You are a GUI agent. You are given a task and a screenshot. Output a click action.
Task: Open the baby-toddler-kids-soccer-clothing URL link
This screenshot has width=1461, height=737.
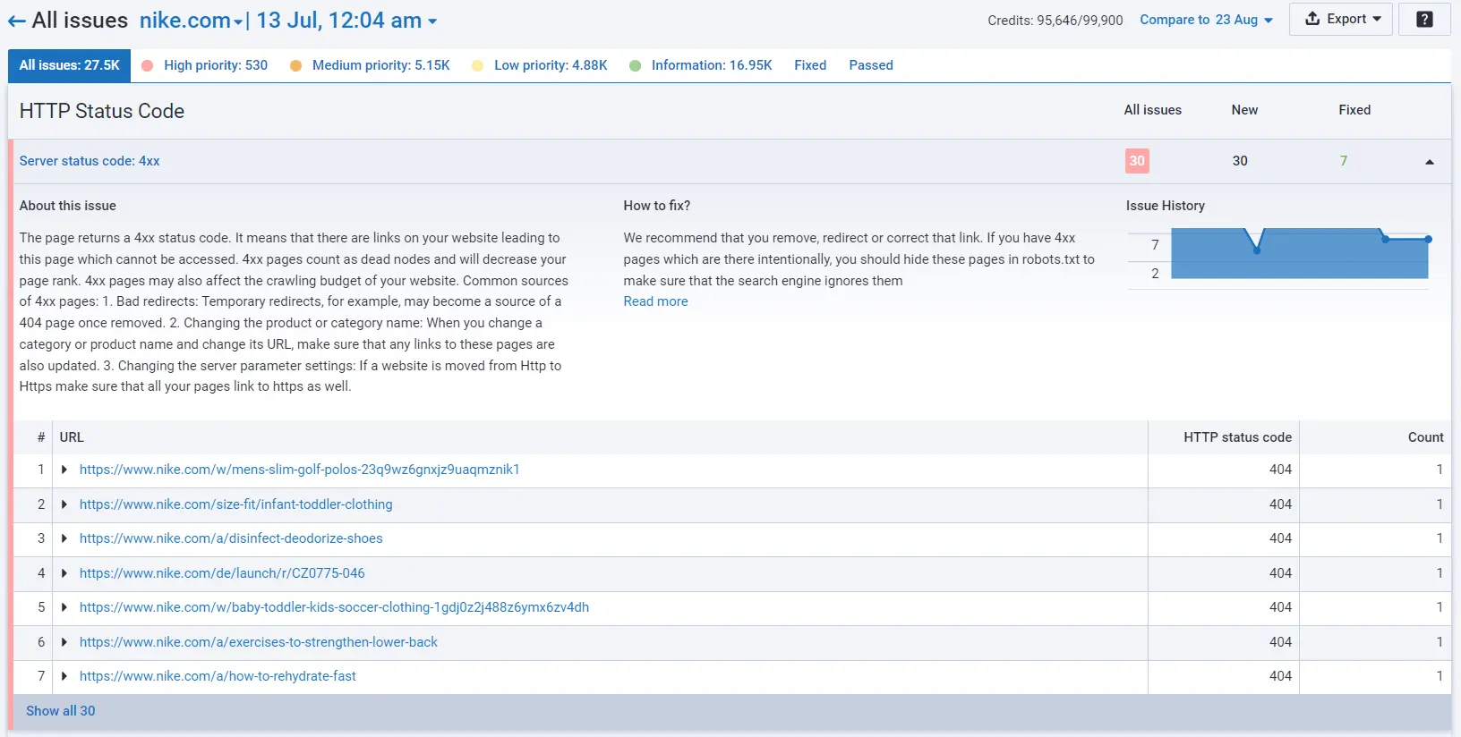(x=334, y=607)
